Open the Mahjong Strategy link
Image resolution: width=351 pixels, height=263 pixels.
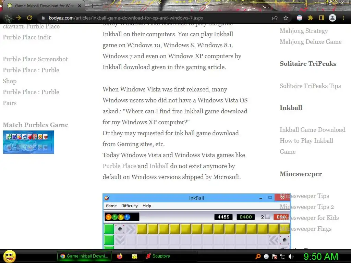coord(304,30)
